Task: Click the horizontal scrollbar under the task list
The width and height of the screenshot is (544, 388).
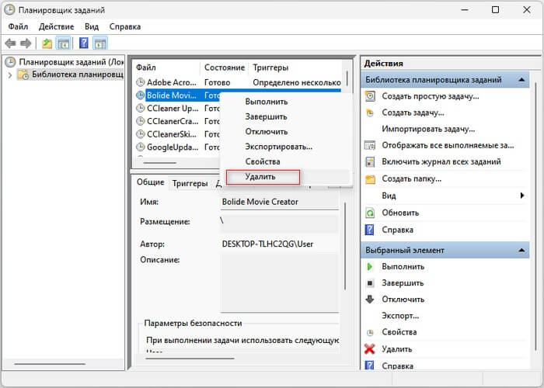Action: click(x=159, y=163)
